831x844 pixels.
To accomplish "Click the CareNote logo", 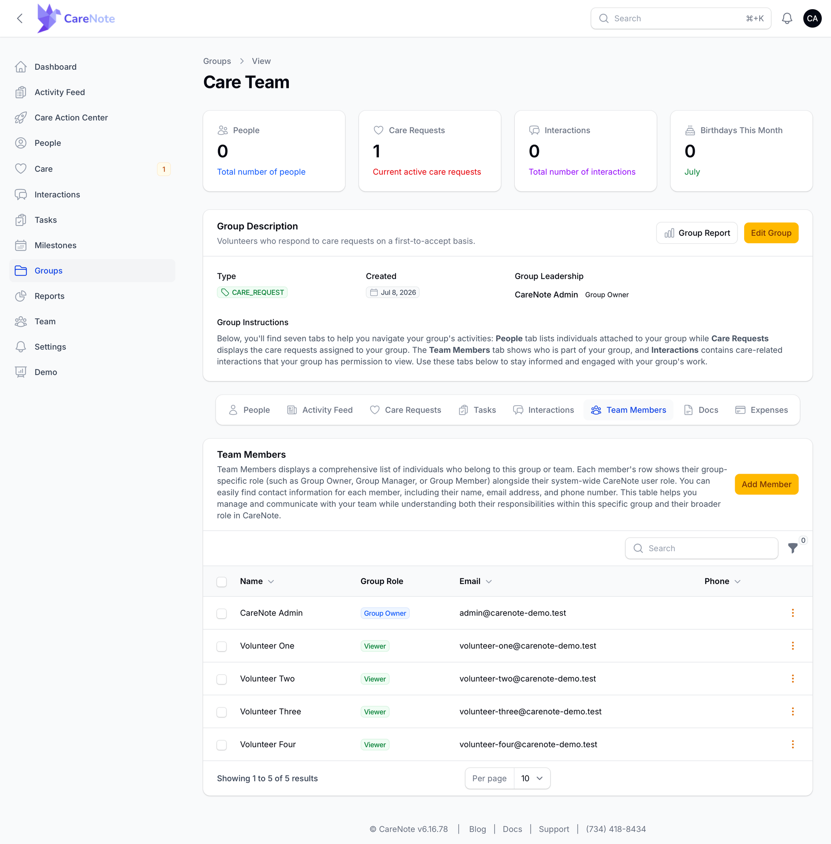I will pyautogui.click(x=76, y=18).
